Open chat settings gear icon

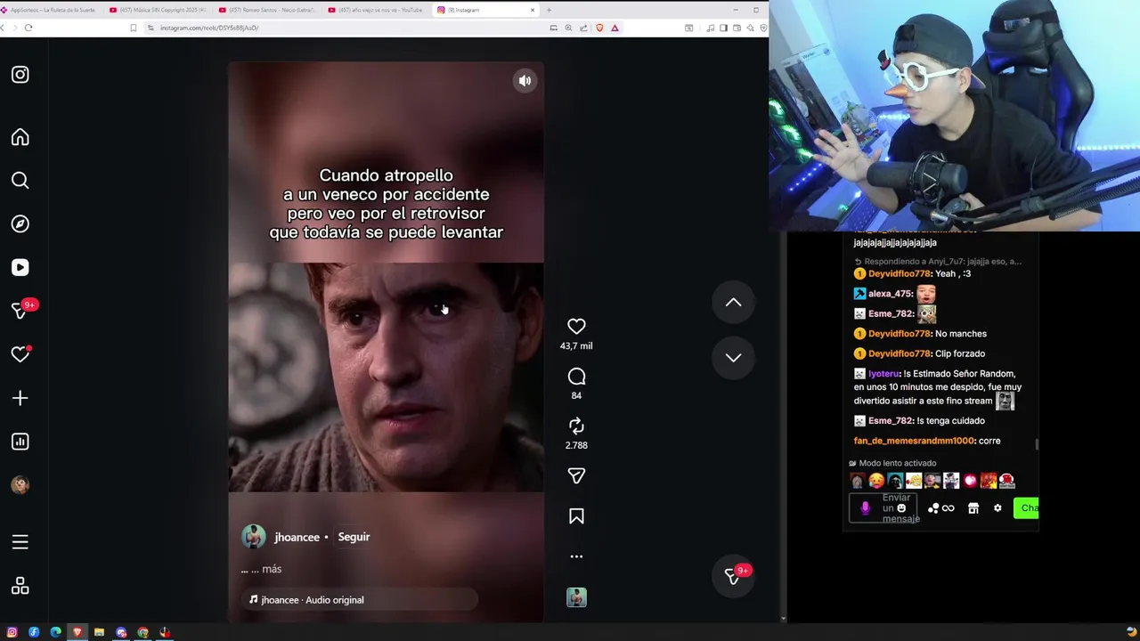[x=997, y=508]
